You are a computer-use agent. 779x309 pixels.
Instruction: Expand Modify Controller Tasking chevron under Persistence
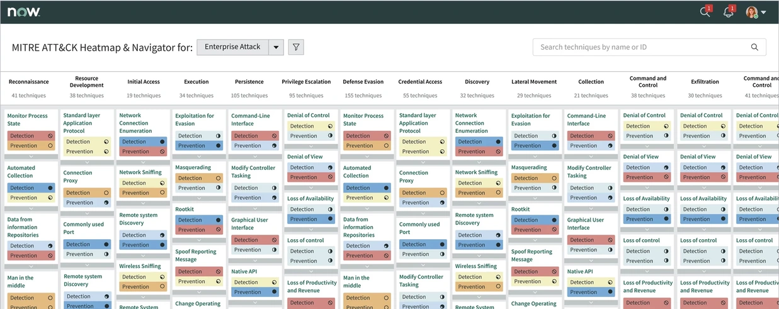pos(255,208)
